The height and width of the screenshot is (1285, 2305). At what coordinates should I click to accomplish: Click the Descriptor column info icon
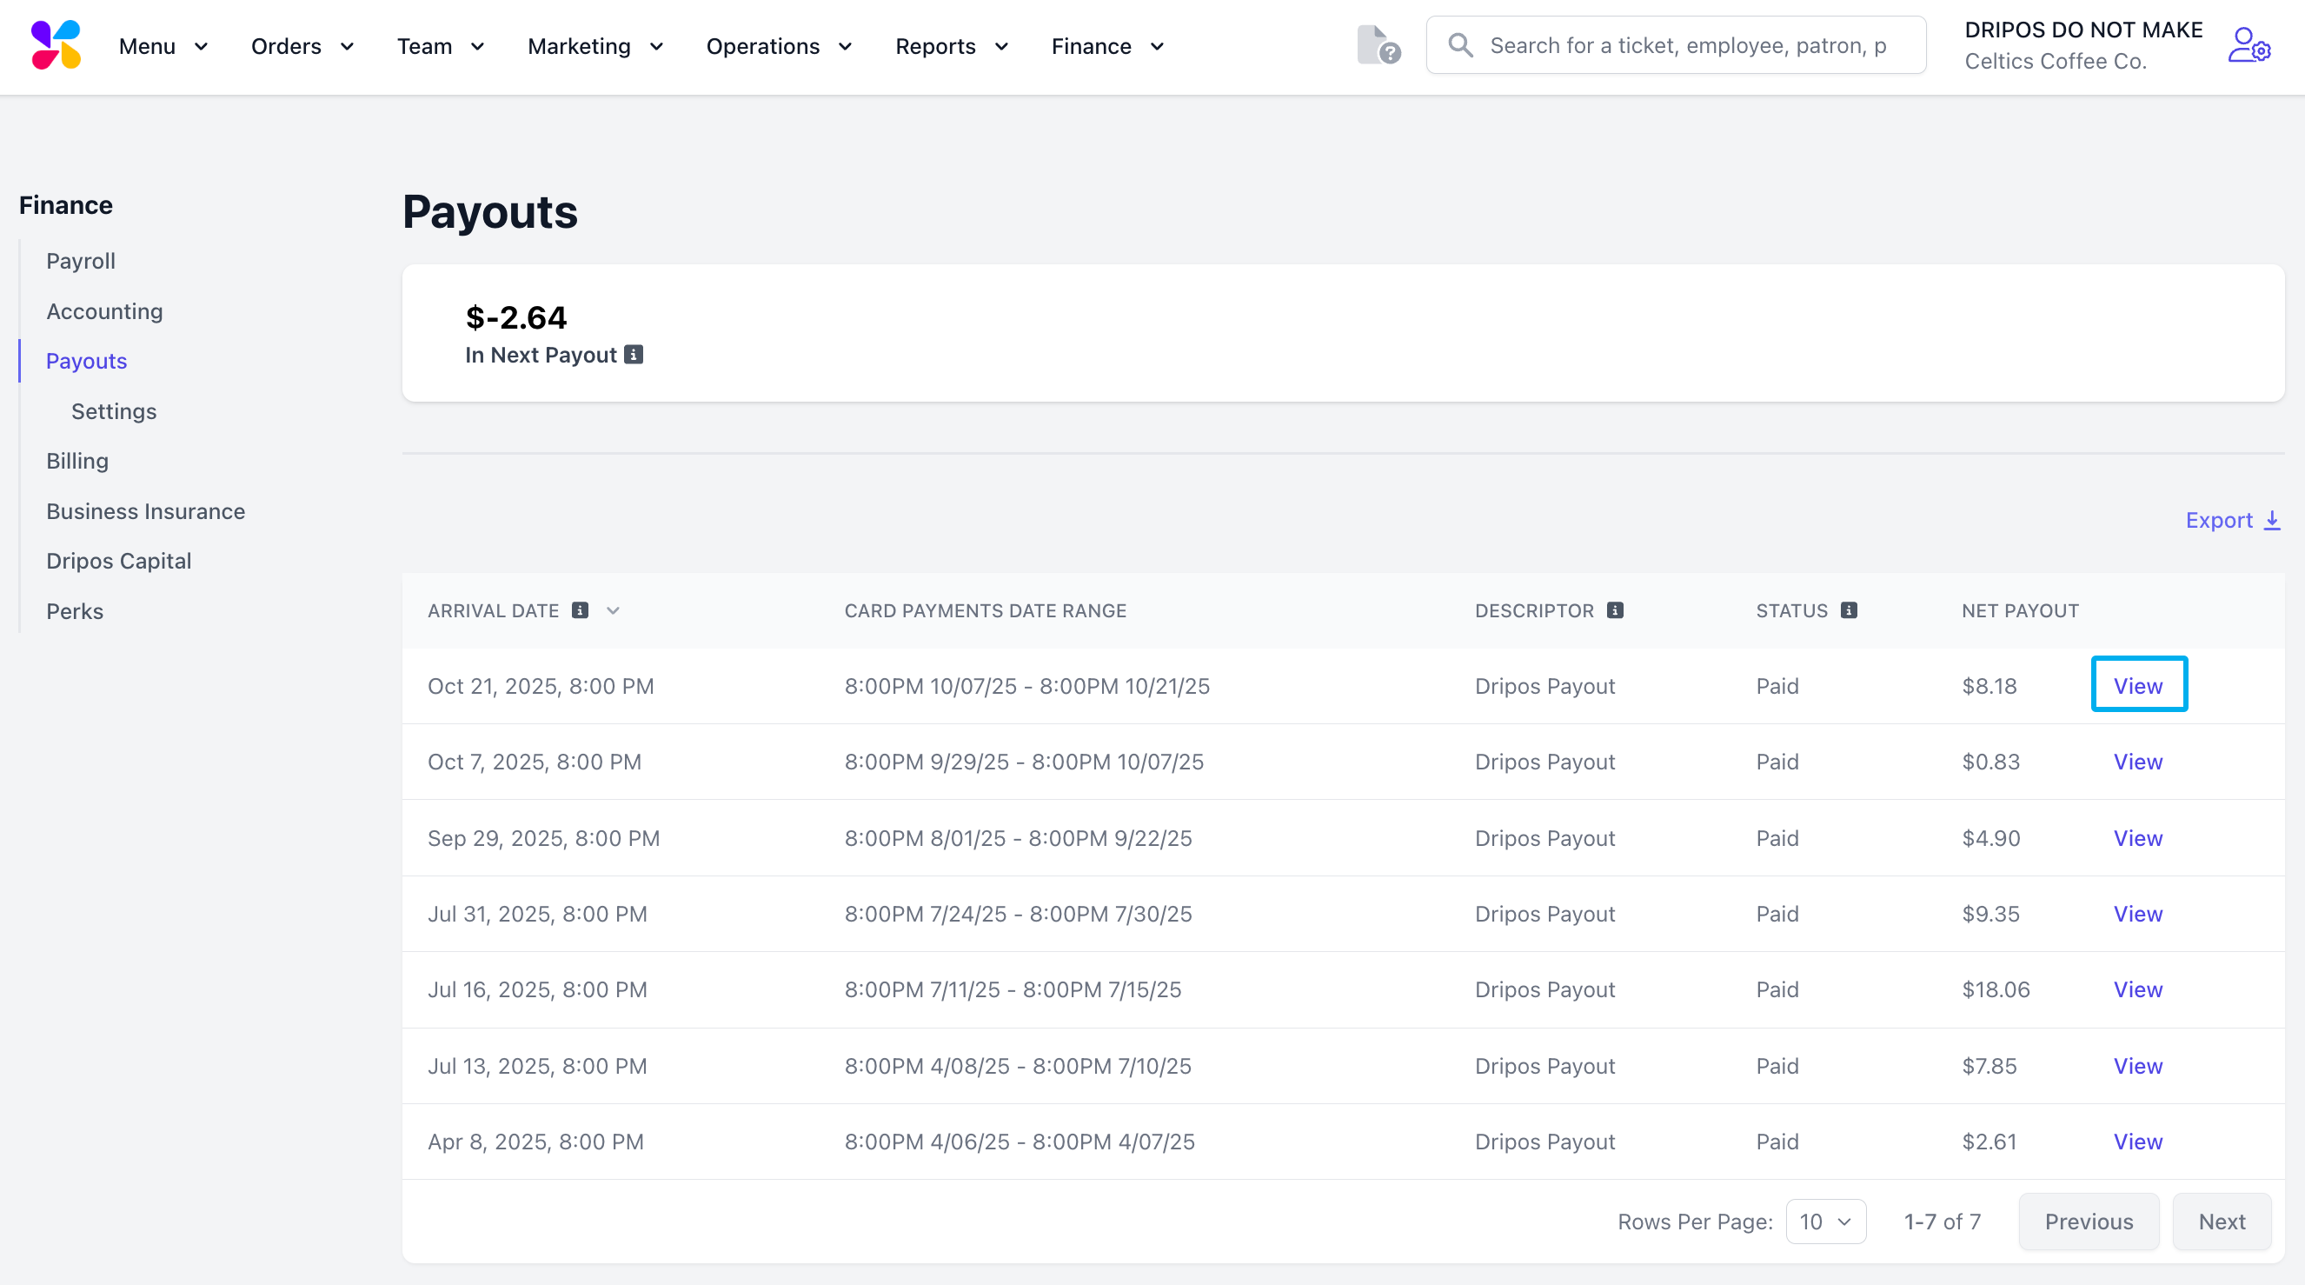1614,610
